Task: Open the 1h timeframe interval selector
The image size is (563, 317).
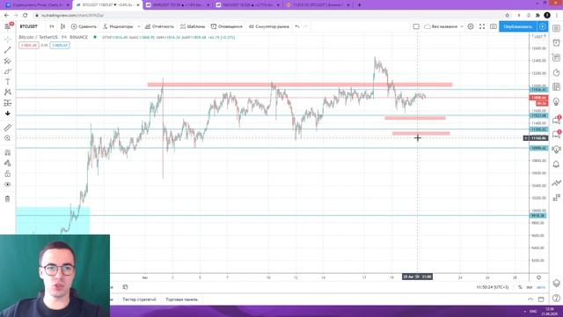Action: tap(51, 26)
